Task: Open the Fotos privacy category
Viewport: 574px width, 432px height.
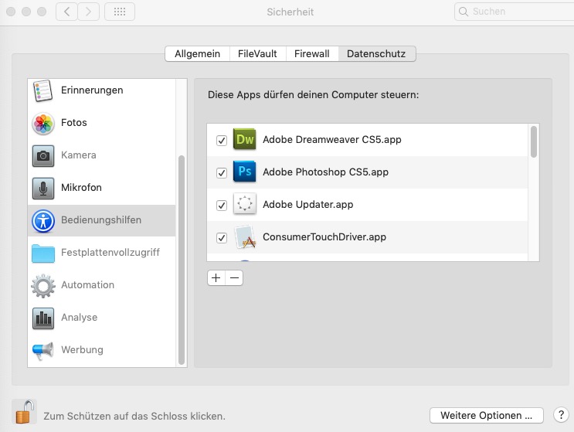Action: 102,123
